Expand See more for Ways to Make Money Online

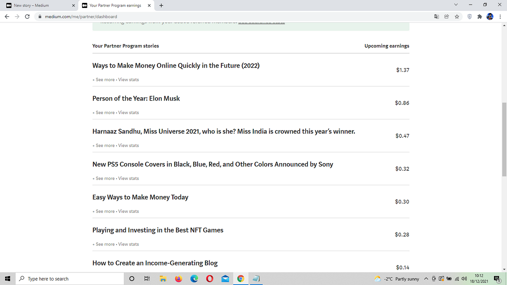click(x=104, y=80)
